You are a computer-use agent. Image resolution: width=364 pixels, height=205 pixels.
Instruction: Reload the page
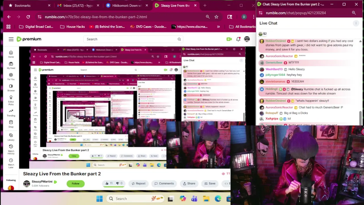tap(28, 17)
